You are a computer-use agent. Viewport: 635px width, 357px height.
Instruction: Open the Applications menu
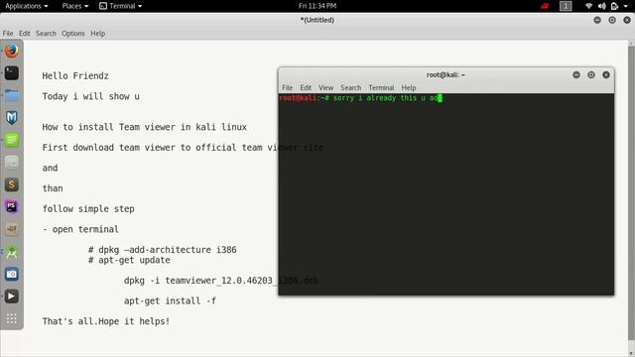click(x=27, y=6)
